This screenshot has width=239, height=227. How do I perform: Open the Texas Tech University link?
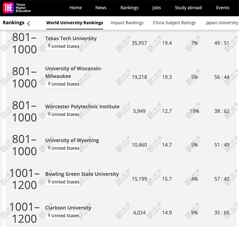[71, 39]
